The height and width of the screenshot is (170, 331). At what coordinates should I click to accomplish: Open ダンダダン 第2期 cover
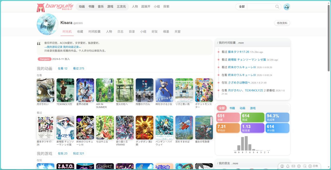[145, 128]
